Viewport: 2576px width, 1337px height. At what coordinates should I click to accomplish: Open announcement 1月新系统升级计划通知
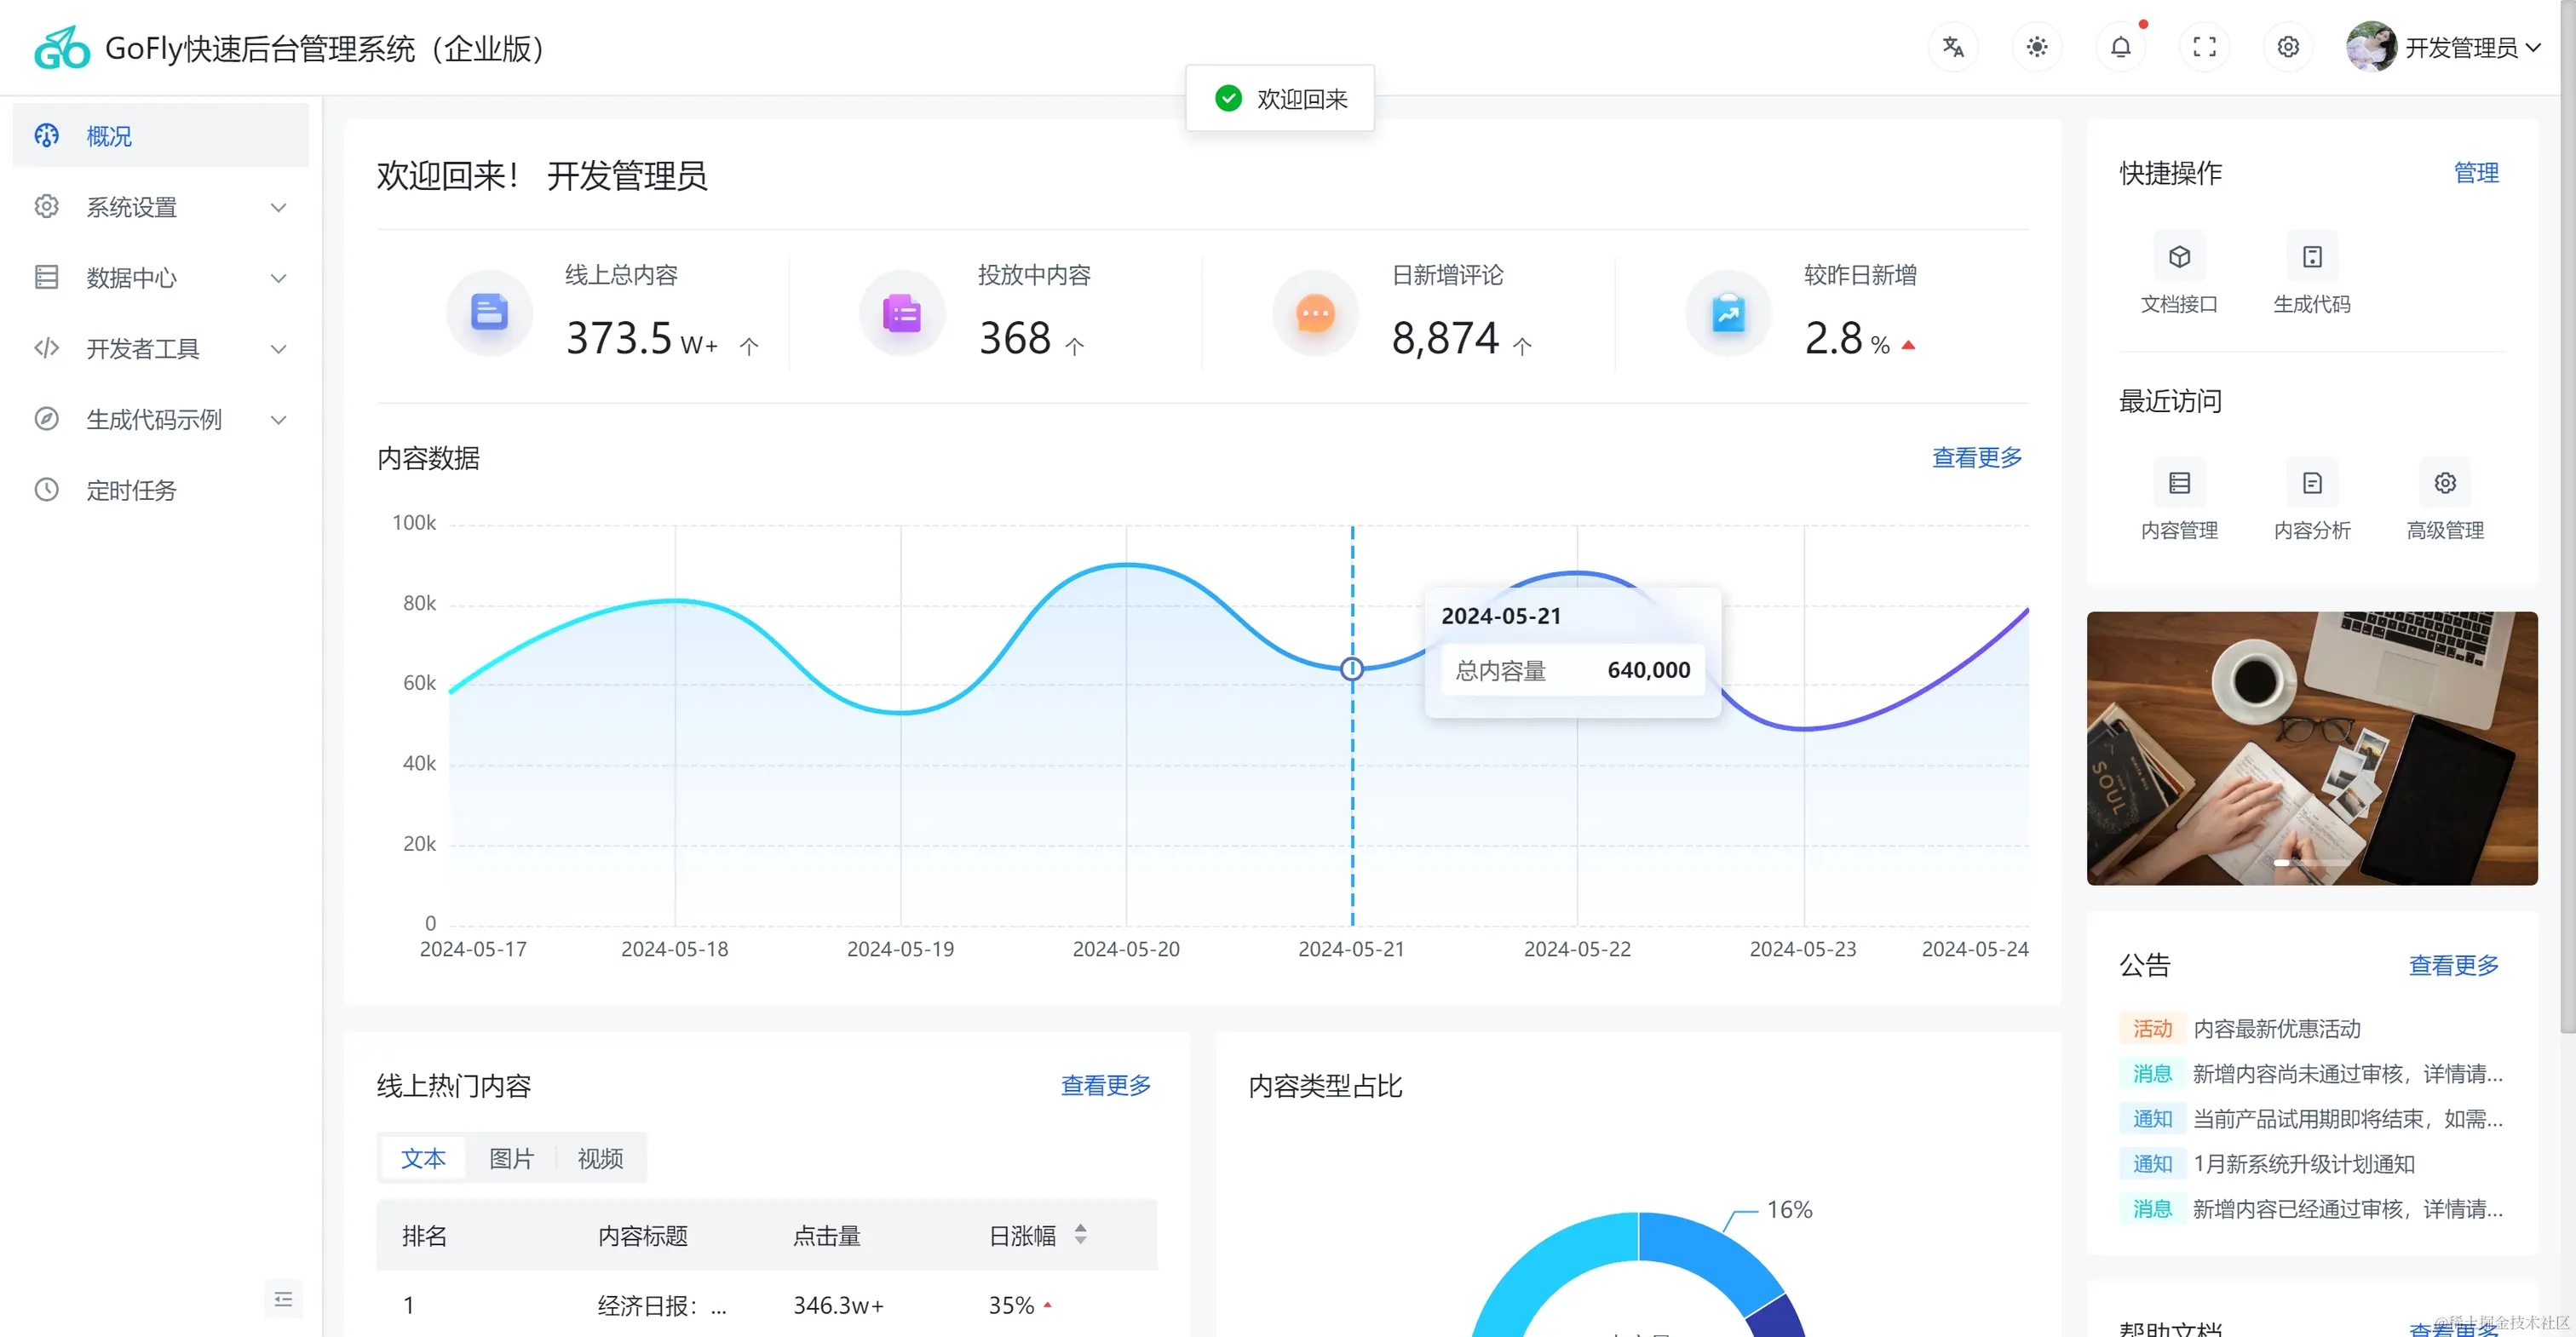tap(2303, 1164)
